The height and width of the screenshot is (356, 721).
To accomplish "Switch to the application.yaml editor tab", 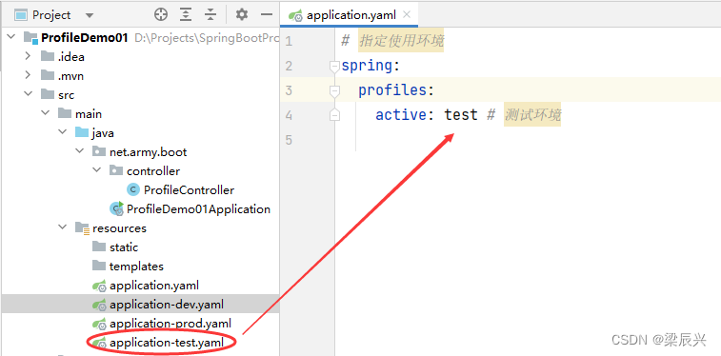I will (x=350, y=15).
